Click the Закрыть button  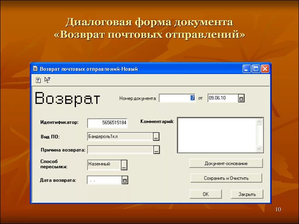pos(247,194)
